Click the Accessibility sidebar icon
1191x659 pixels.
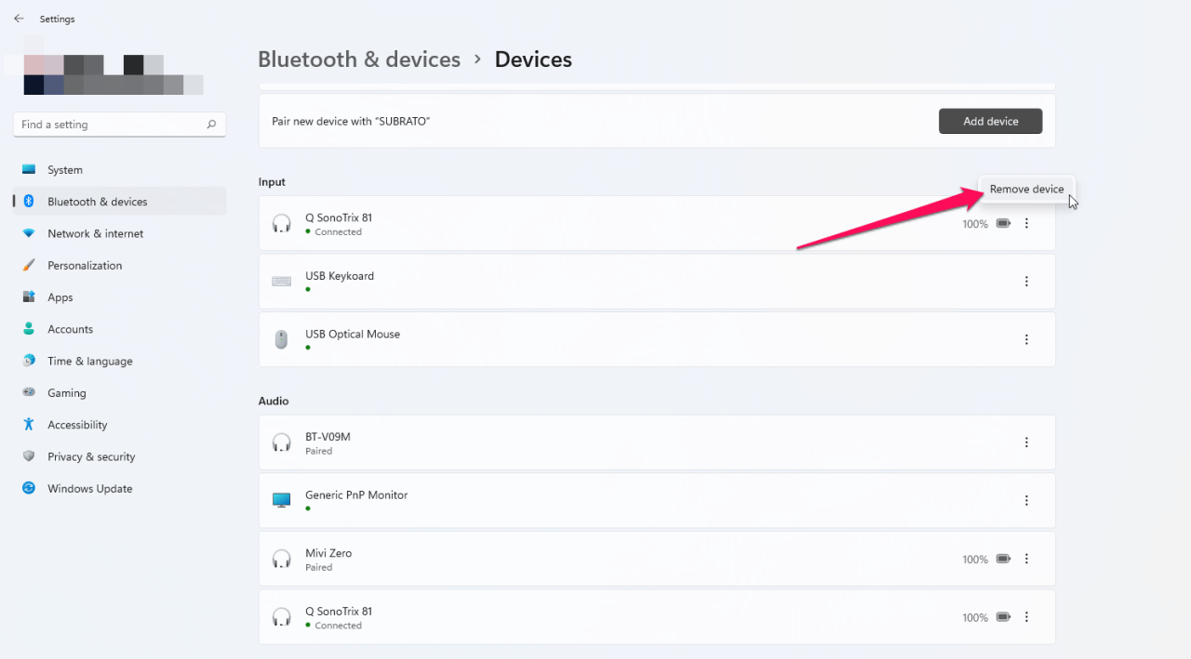[x=29, y=425]
